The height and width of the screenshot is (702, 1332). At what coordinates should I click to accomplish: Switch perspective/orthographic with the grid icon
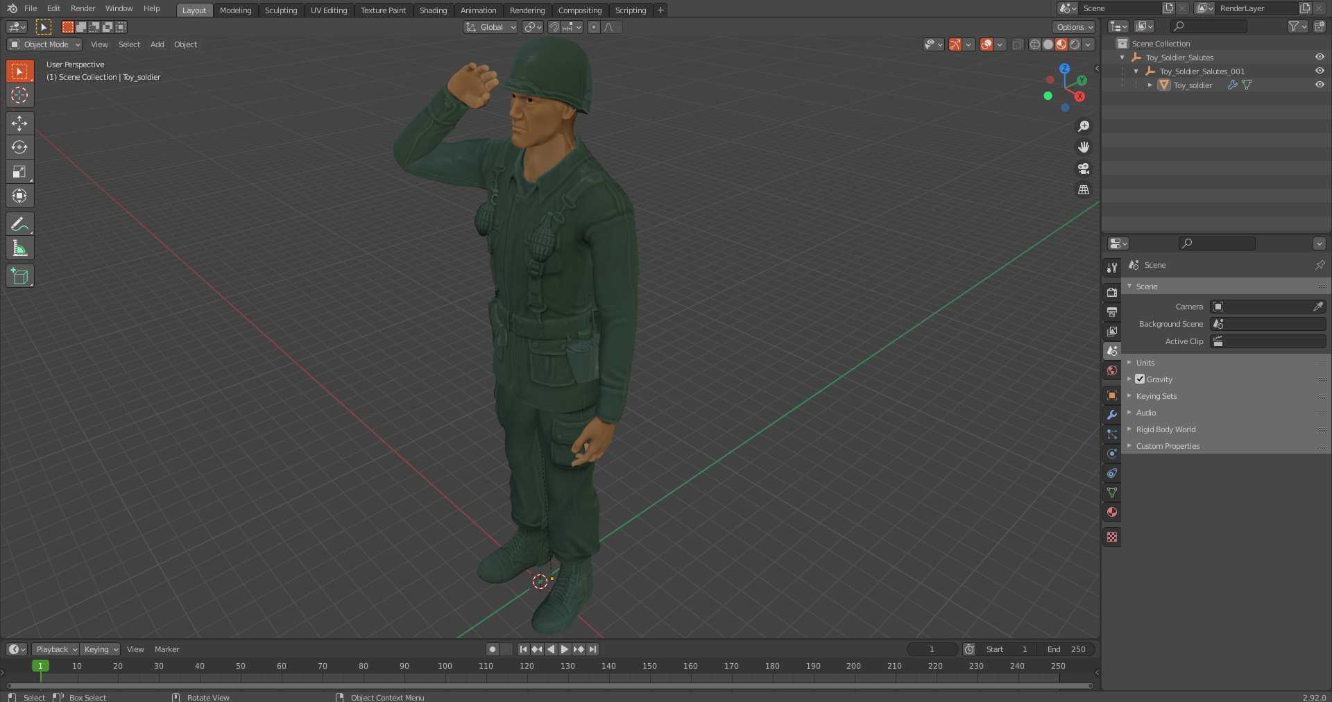click(x=1084, y=189)
